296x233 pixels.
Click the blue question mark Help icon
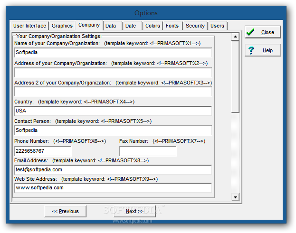point(251,50)
